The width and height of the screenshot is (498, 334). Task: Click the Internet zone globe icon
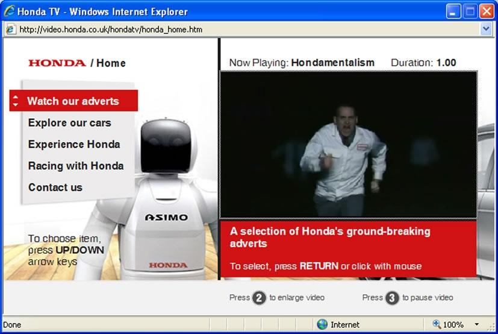322,324
